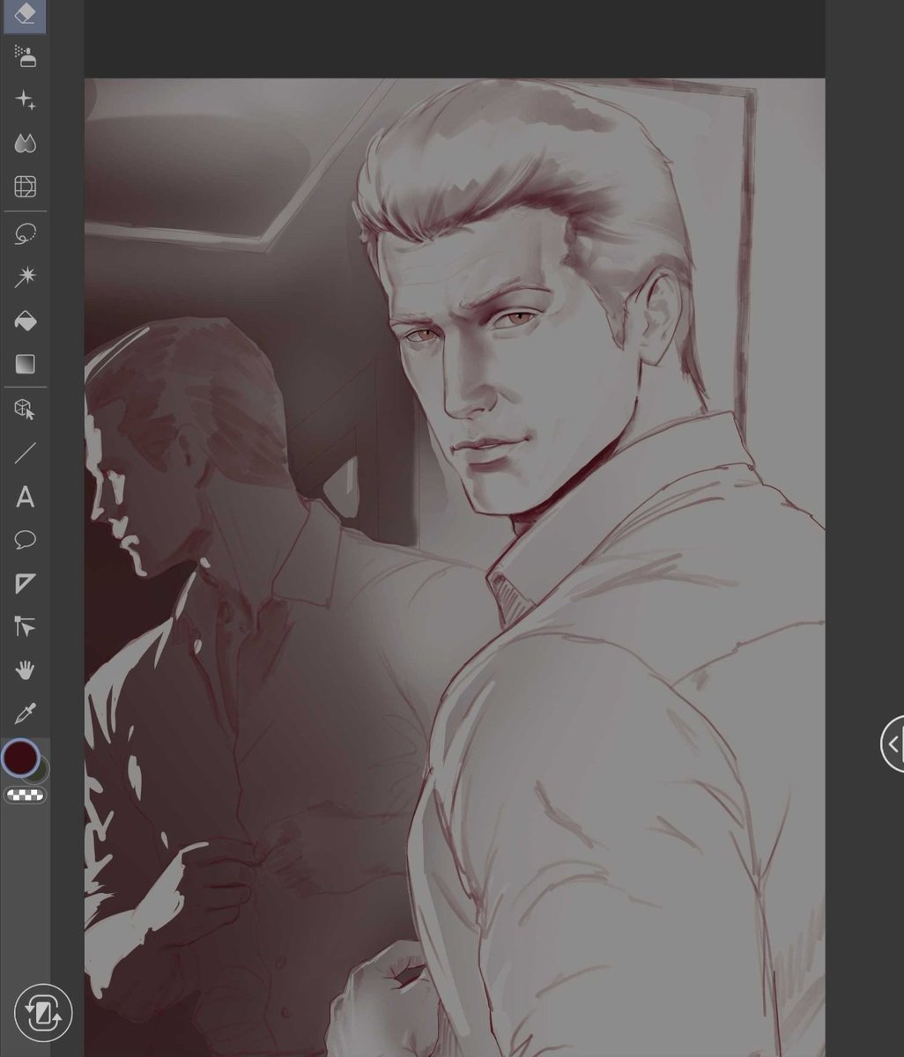The height and width of the screenshot is (1057, 904).
Task: Pick the Blend droplets tool
Action: click(25, 144)
